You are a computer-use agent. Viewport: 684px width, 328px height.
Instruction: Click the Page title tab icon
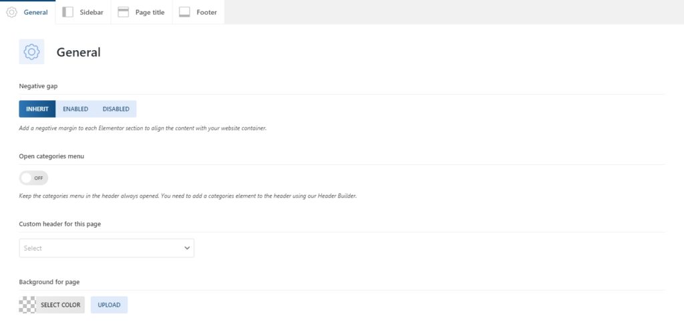[x=123, y=12]
